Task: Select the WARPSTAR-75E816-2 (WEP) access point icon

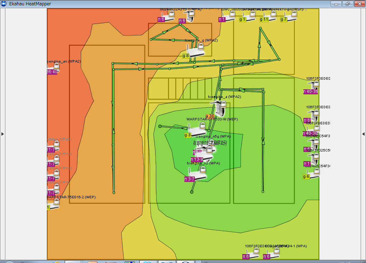Action: tap(54, 205)
